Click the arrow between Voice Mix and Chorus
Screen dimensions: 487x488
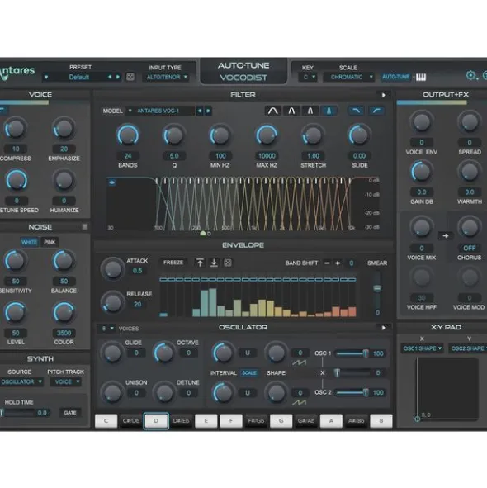point(445,236)
